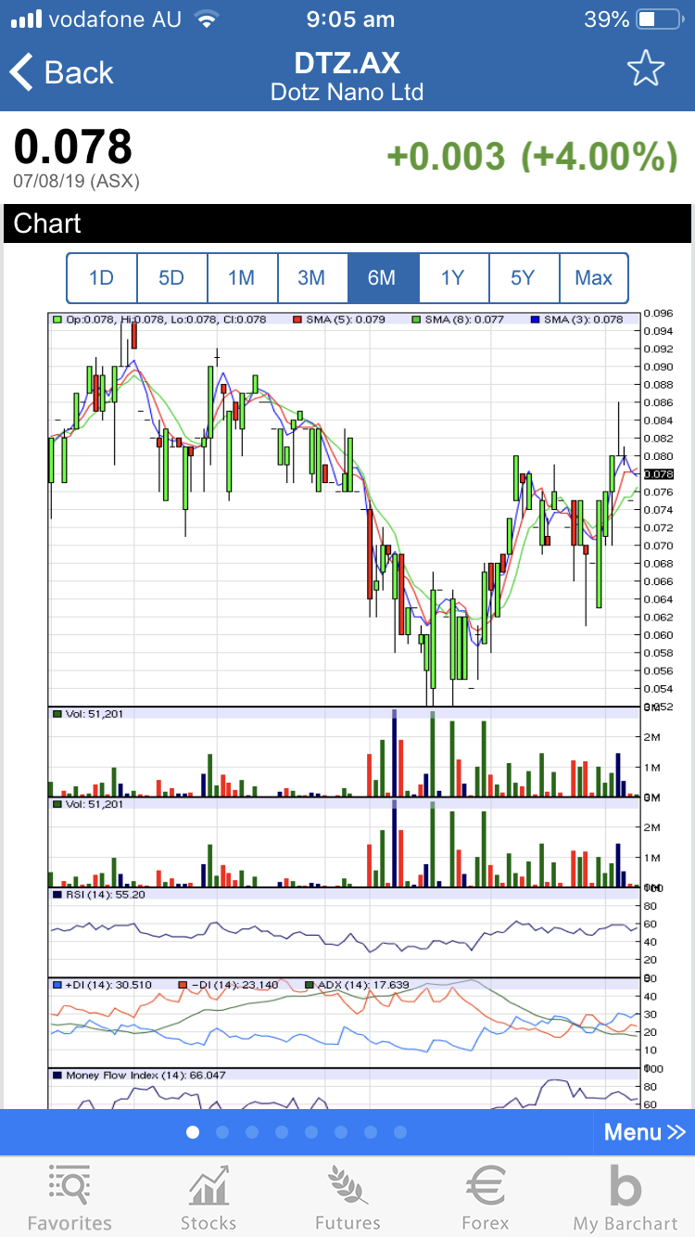
Task: Select the 1Y chart range
Action: 453,277
